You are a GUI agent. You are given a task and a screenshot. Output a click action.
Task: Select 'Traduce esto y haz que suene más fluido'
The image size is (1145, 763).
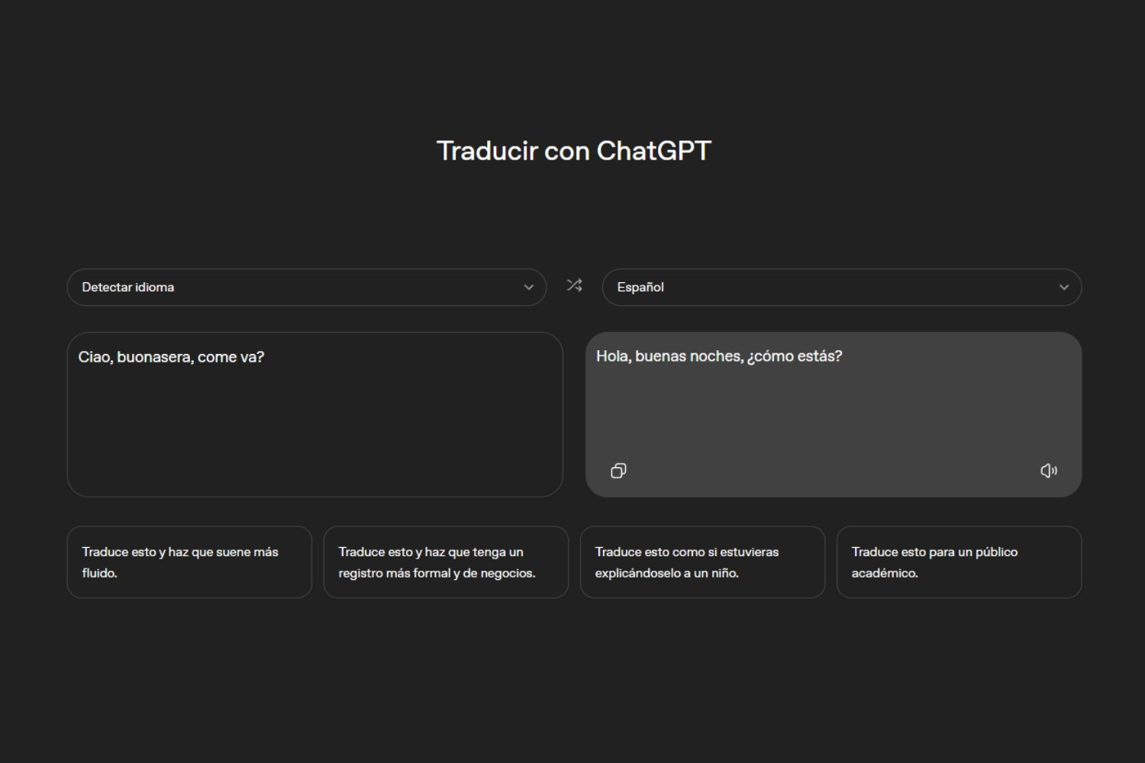click(x=189, y=562)
